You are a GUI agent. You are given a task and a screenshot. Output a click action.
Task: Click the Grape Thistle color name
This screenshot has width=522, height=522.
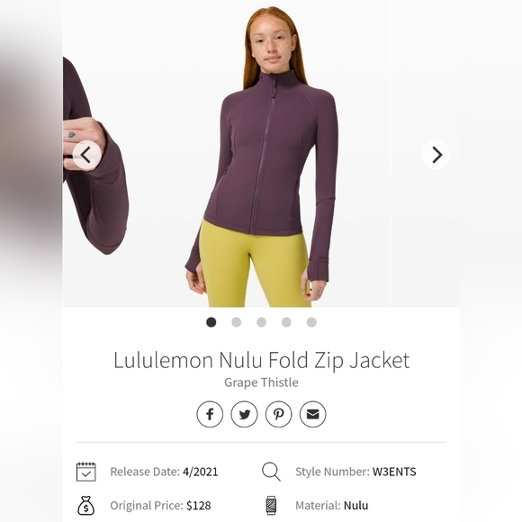pyautogui.click(x=261, y=382)
